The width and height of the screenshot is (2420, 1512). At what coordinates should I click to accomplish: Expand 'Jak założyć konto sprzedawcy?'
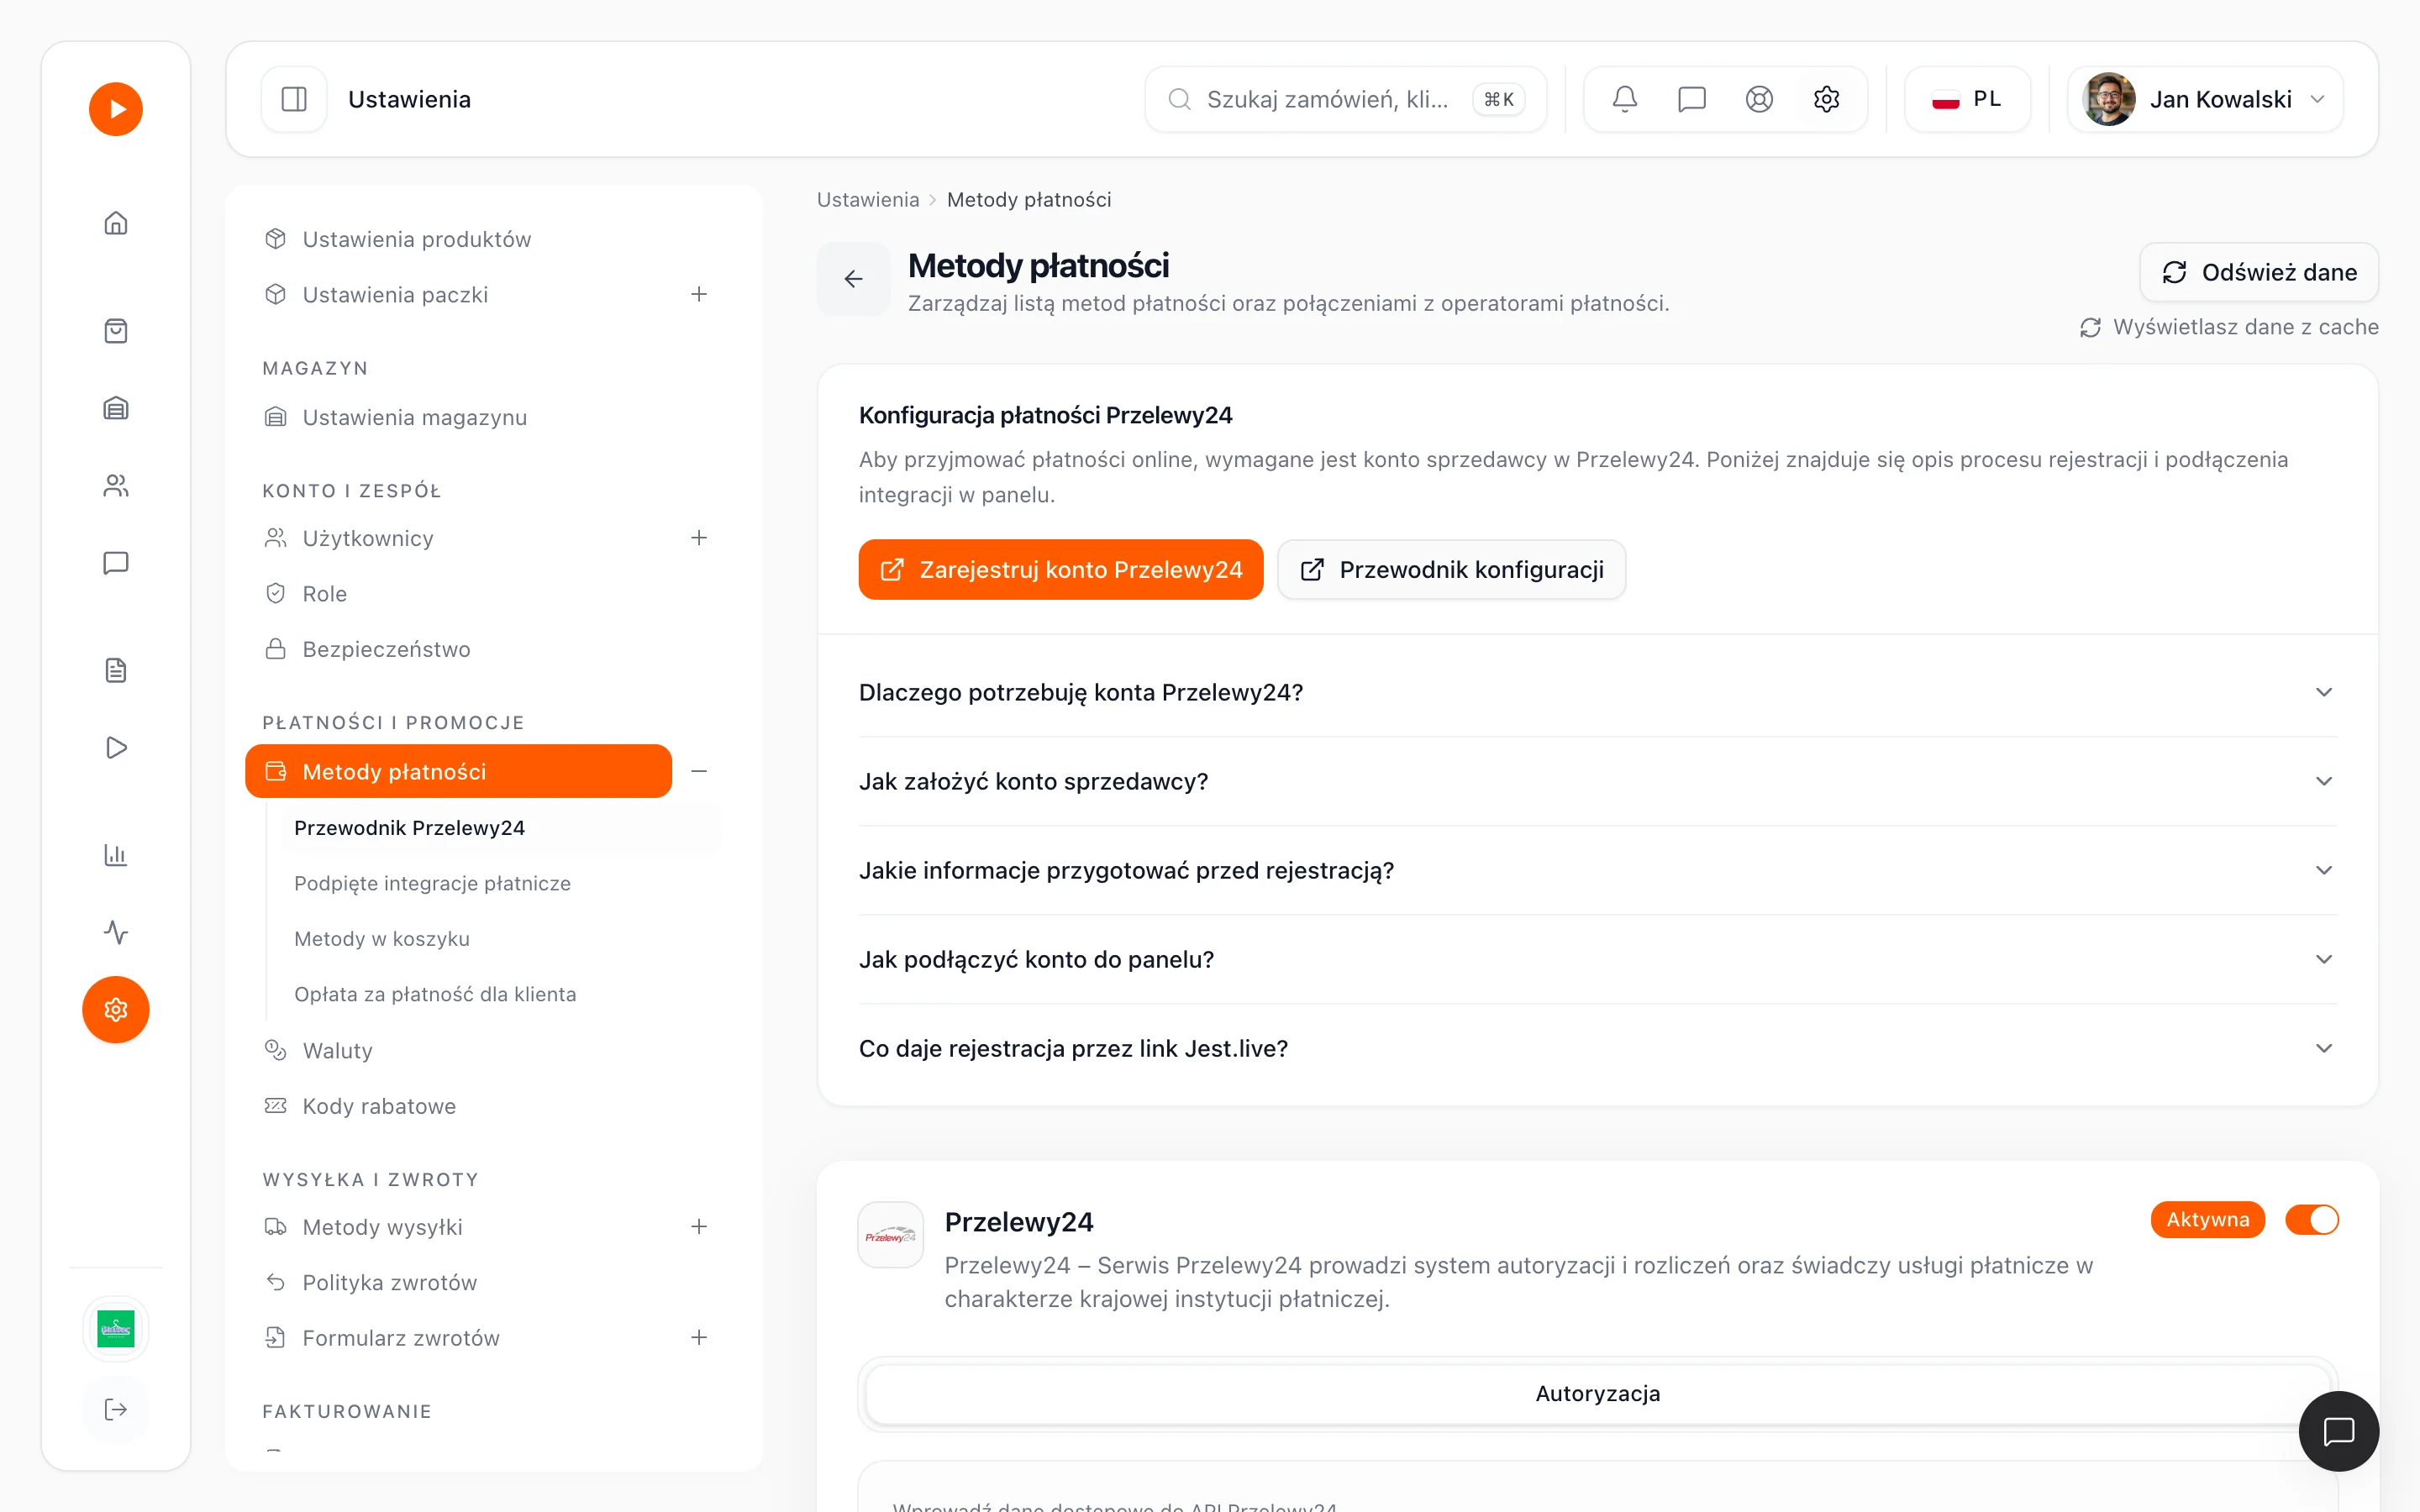(x=1598, y=781)
